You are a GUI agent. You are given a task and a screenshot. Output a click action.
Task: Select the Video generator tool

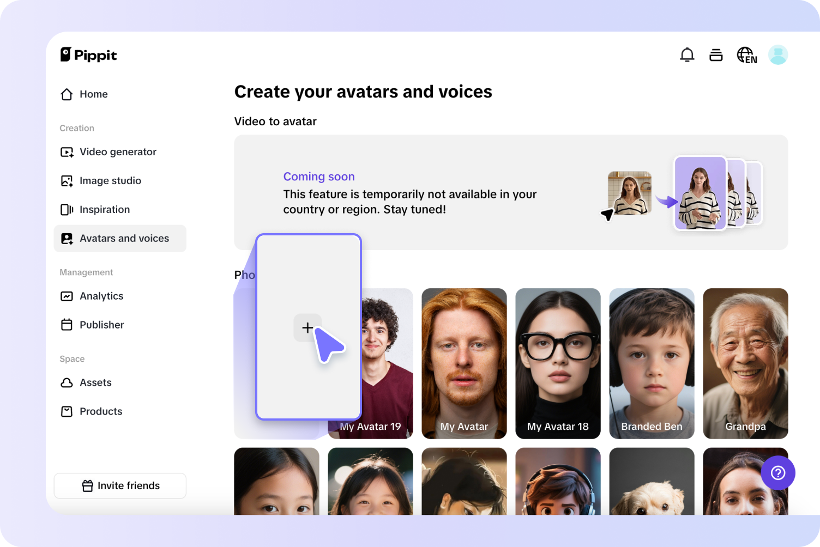pyautogui.click(x=118, y=152)
